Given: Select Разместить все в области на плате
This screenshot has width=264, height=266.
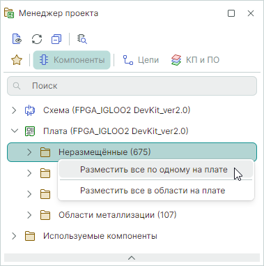Looking at the screenshot, I should pos(156,191).
